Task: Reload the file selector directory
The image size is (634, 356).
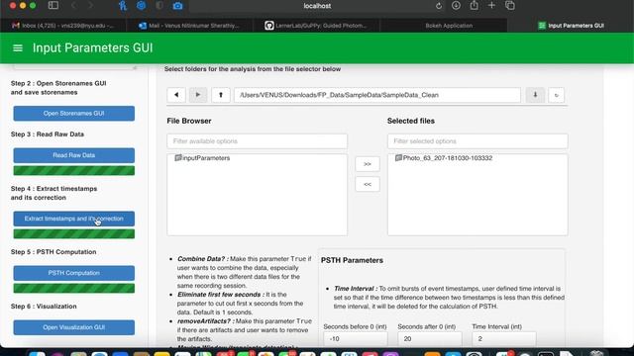Action: pyautogui.click(x=557, y=95)
